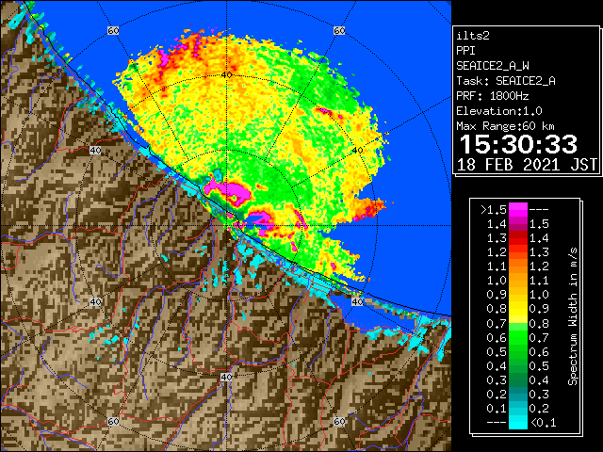The height and width of the screenshot is (452, 603).
Task: Click the 15:30:33 timestamp
Action: click(518, 144)
